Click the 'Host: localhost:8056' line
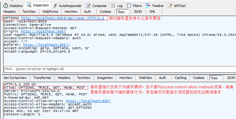This screenshot has height=119, width=236. [25, 22]
